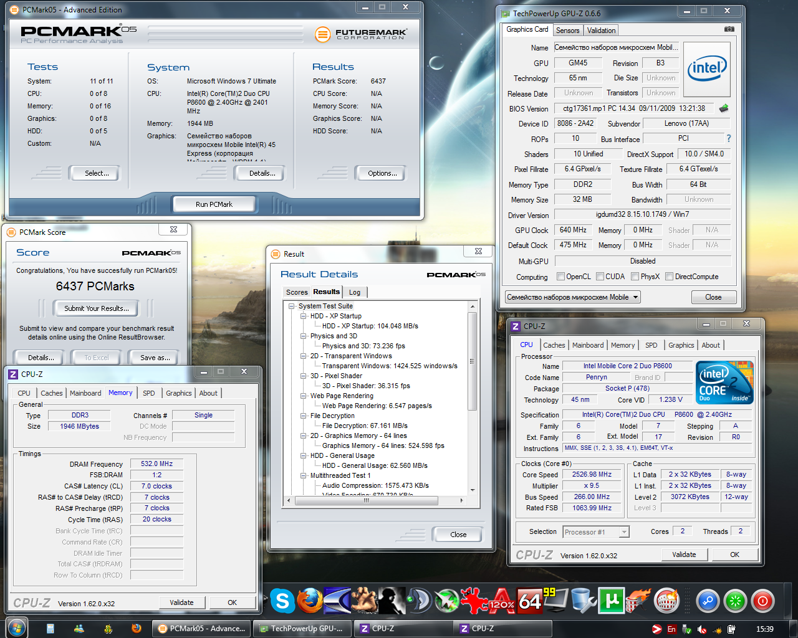Image resolution: width=798 pixels, height=638 pixels.
Task: Click the Result Details vertical scrollbar
Action: click(473, 361)
